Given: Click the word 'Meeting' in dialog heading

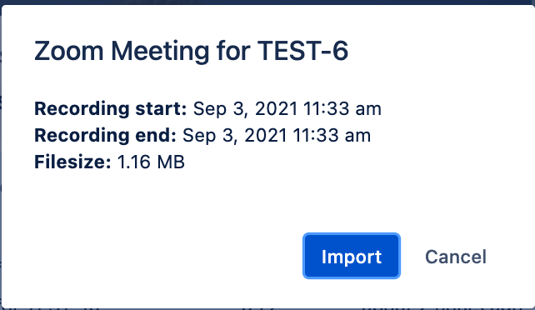Looking at the screenshot, I should point(160,52).
